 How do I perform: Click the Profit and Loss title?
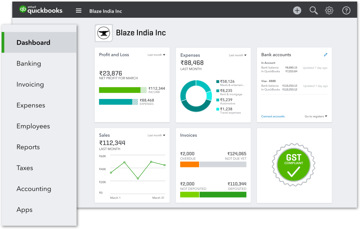tap(114, 55)
